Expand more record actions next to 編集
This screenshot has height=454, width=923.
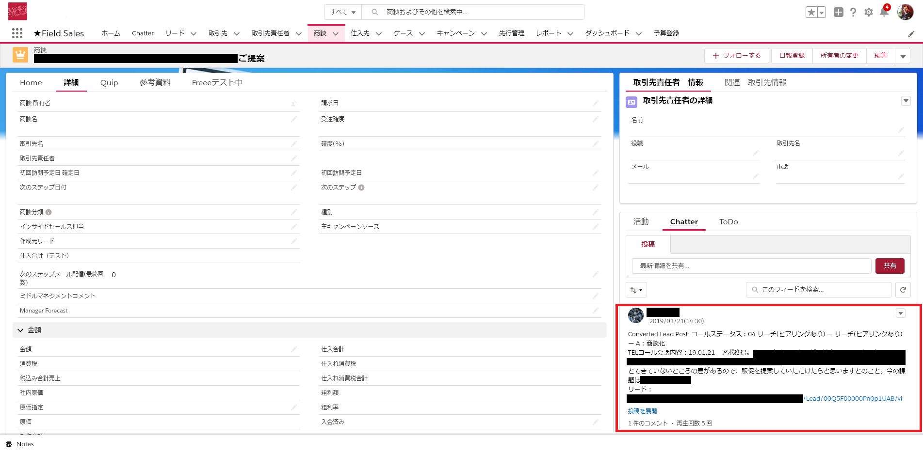pos(903,56)
